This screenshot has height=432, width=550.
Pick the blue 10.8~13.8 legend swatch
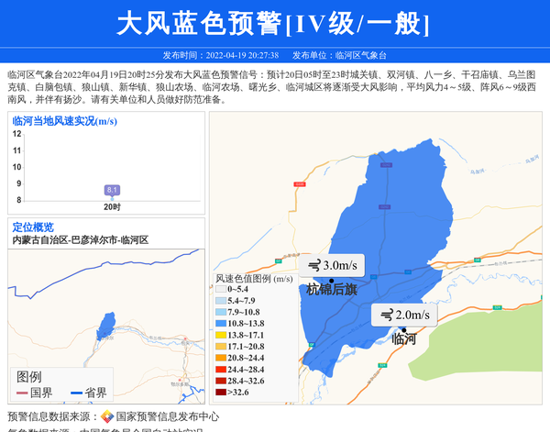point(220,324)
